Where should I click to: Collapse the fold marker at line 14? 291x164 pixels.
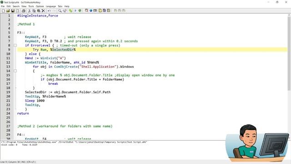(15, 71)
